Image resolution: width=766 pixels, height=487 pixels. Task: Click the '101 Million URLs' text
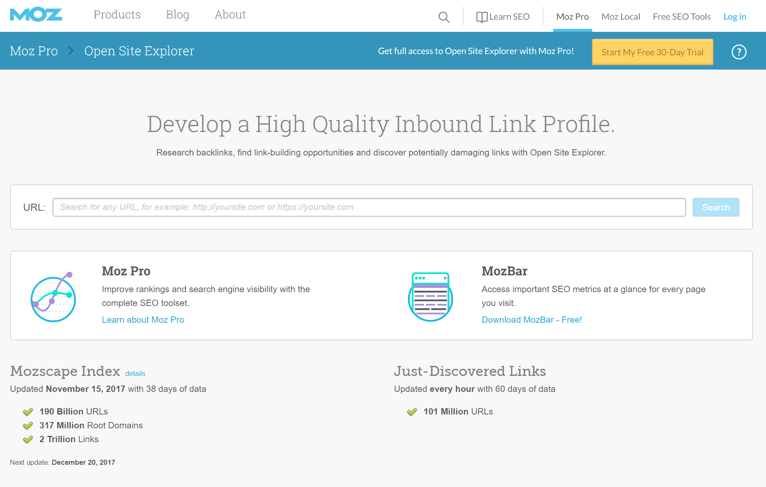[458, 412]
